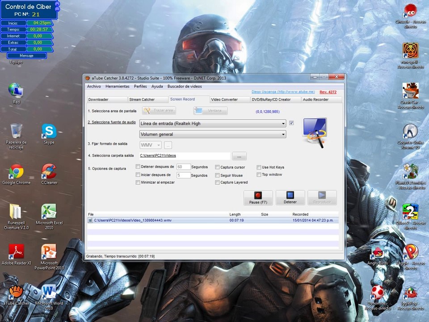Switch to the Stream Catcher tab

pyautogui.click(x=148, y=99)
